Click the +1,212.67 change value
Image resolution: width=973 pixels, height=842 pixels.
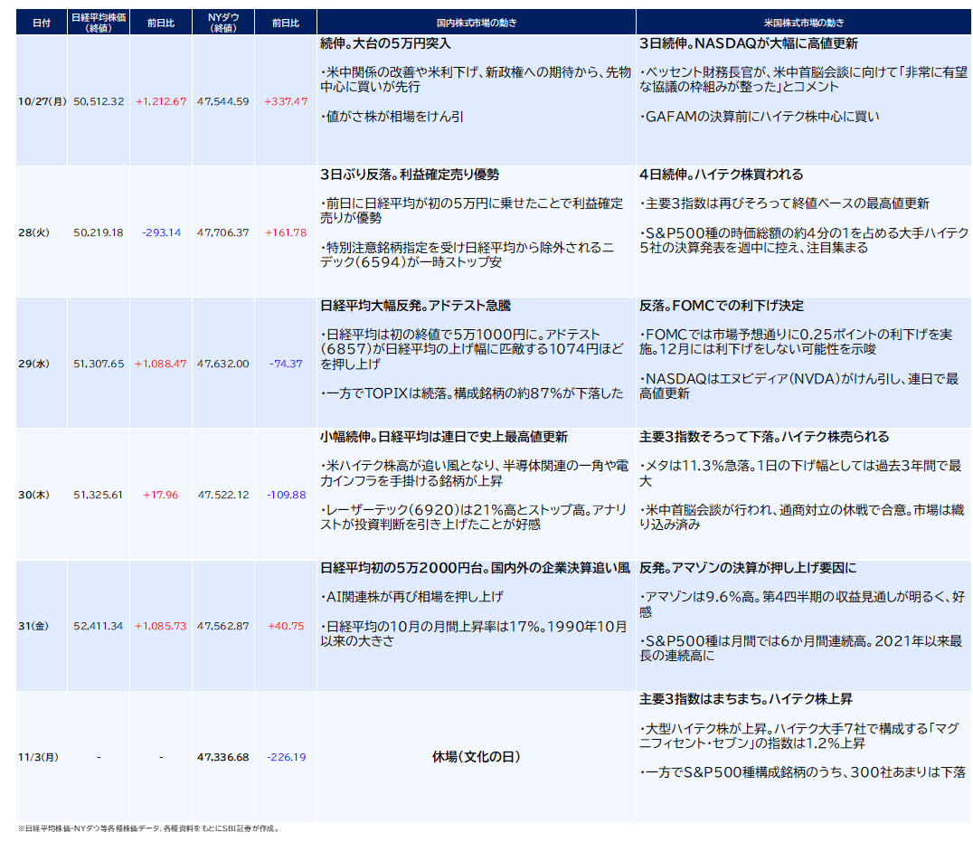click(161, 101)
